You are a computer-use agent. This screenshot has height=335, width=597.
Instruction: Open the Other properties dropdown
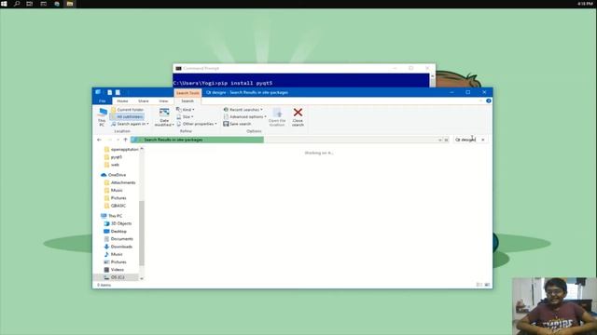pos(197,124)
